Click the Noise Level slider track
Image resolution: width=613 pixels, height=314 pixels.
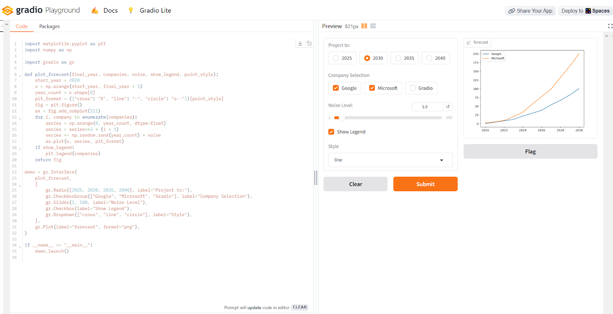point(388,118)
